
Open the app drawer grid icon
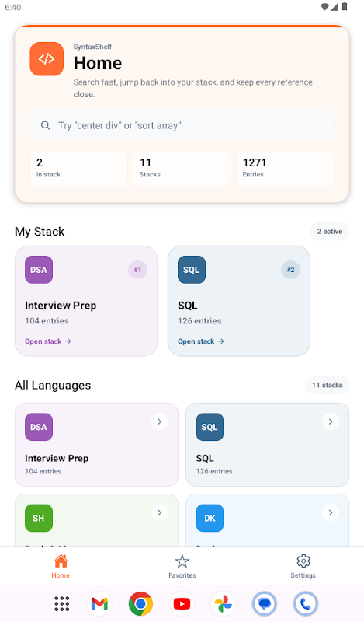coord(62,604)
